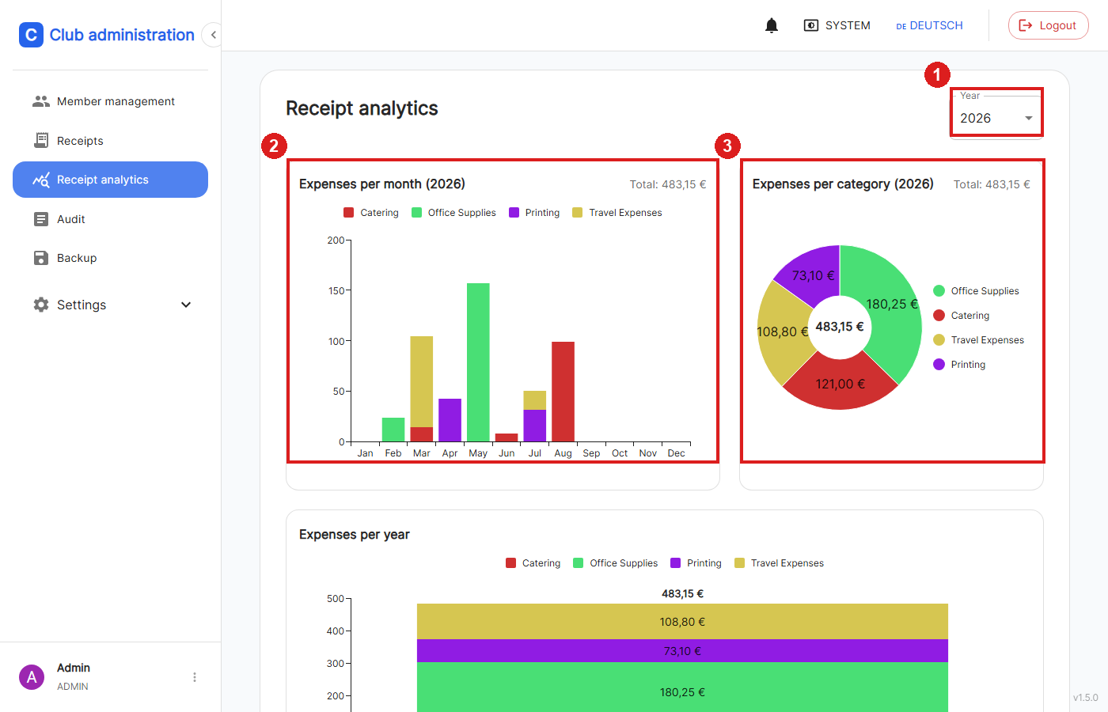Image resolution: width=1108 pixels, height=712 pixels.
Task: Toggle Office Supplies in pie chart legend
Action: tap(977, 291)
